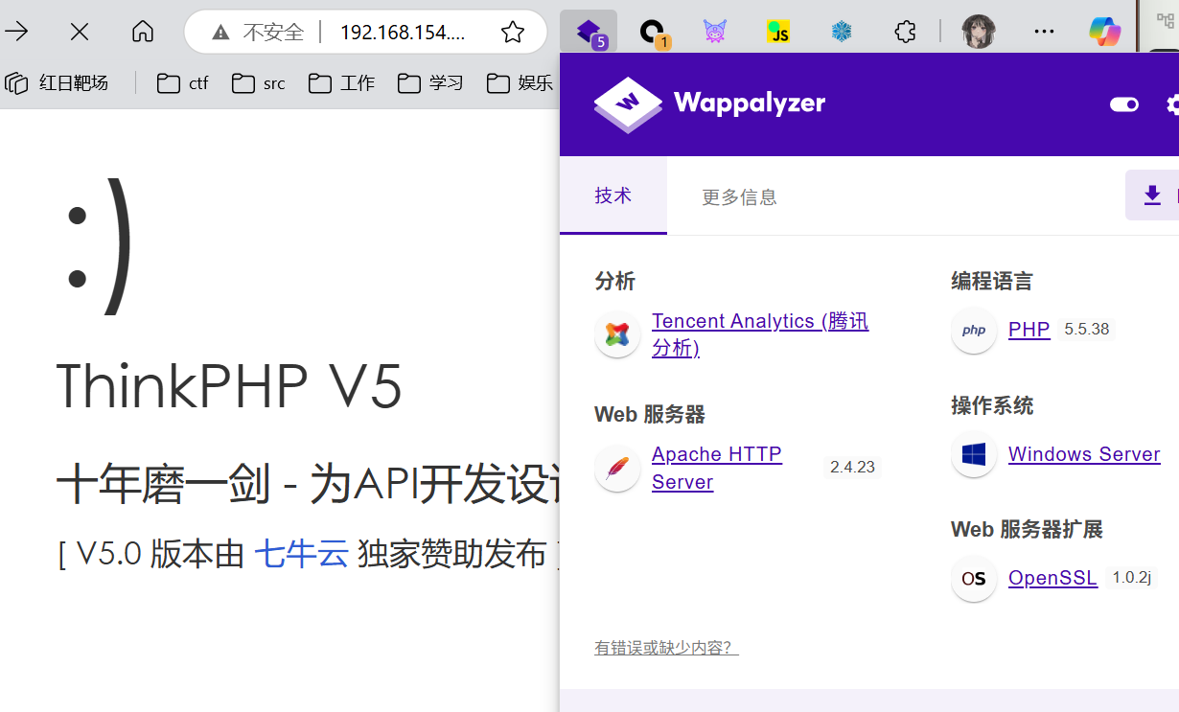Click the OpenSSL OS icon
Screen dimensions: 1179x712
pos(974,579)
